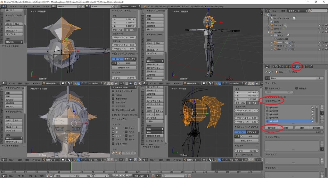Toggle visibility eye for the Camera object
The height and width of the screenshot is (178, 328).
coord(320,25)
